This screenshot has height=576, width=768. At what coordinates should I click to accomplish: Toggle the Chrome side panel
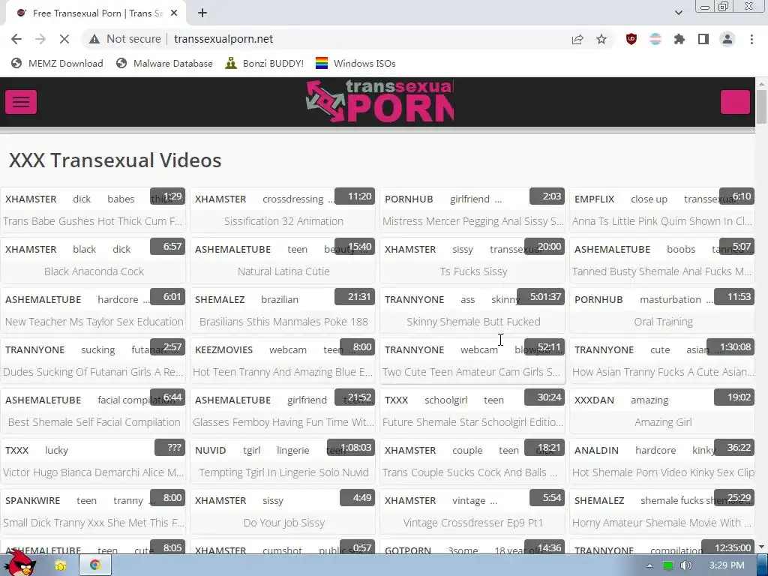(703, 39)
